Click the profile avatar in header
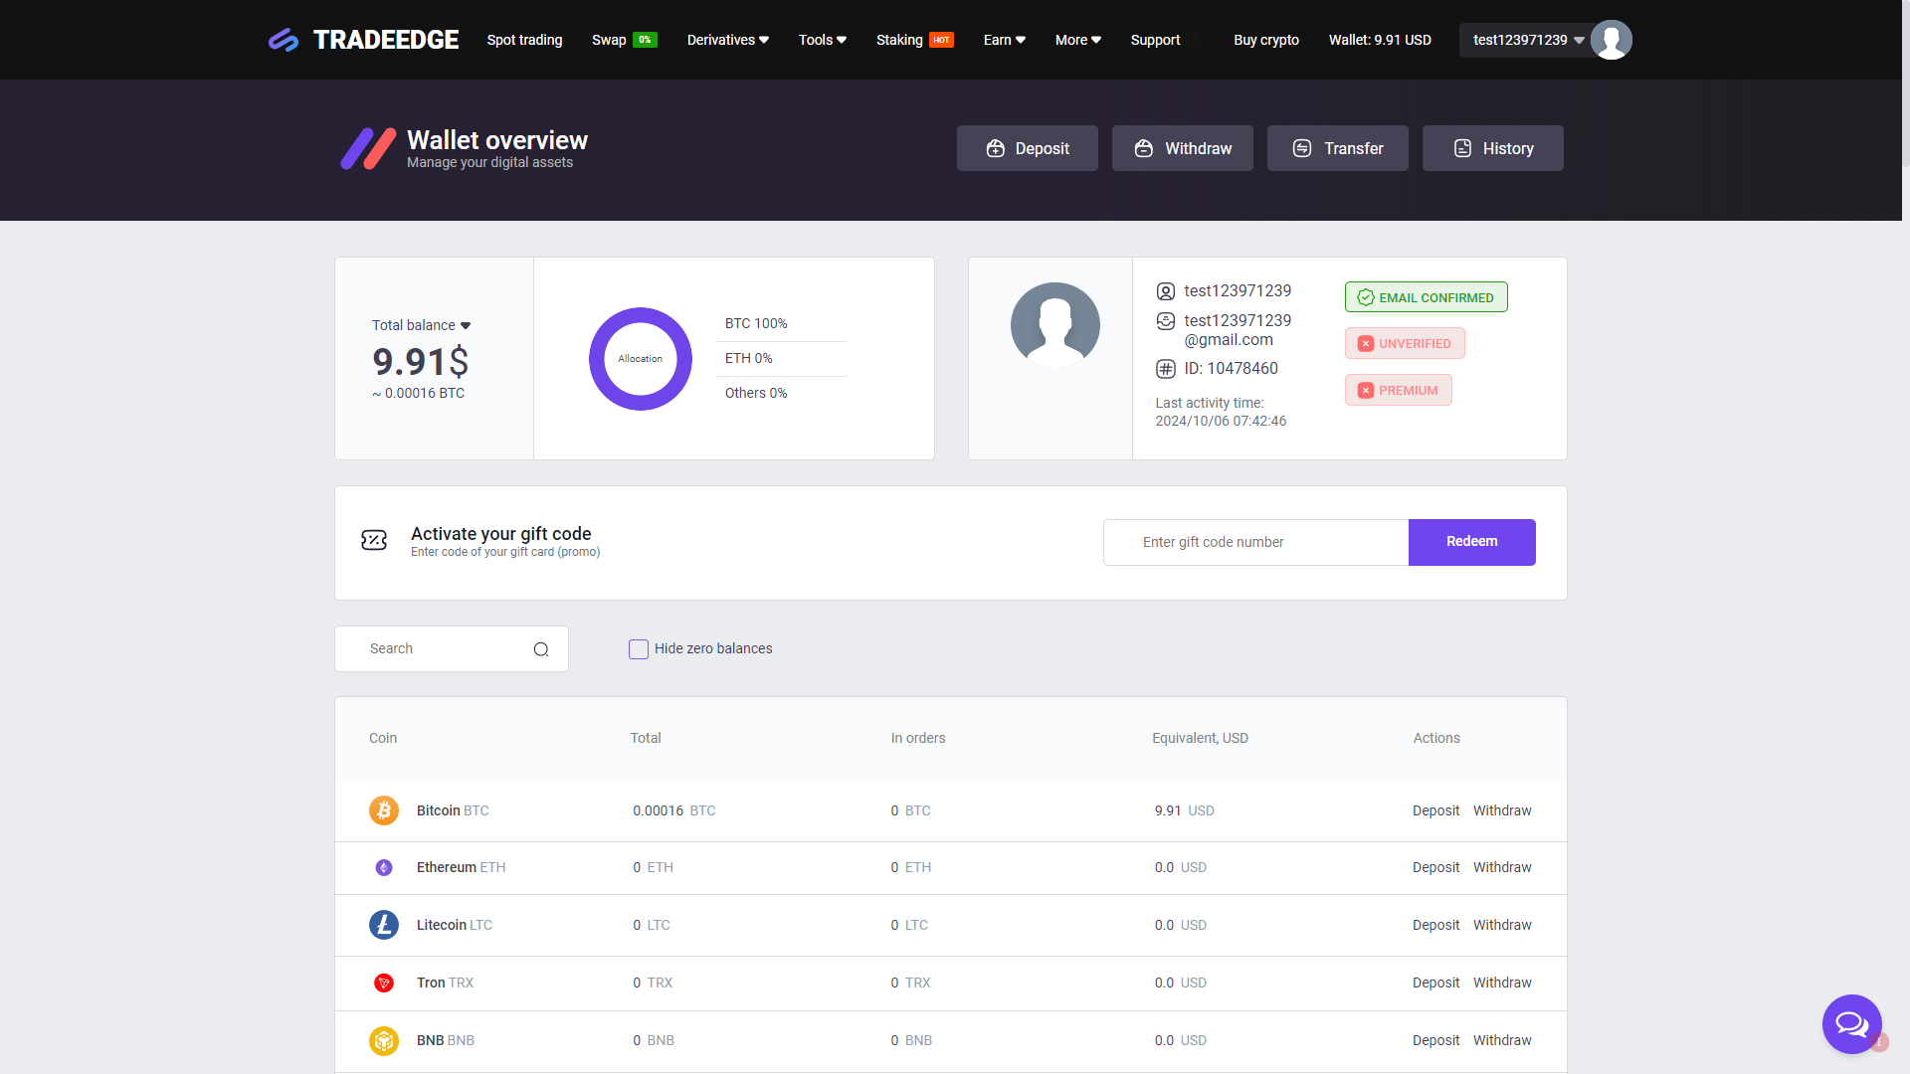1910x1074 pixels. [x=1611, y=40]
